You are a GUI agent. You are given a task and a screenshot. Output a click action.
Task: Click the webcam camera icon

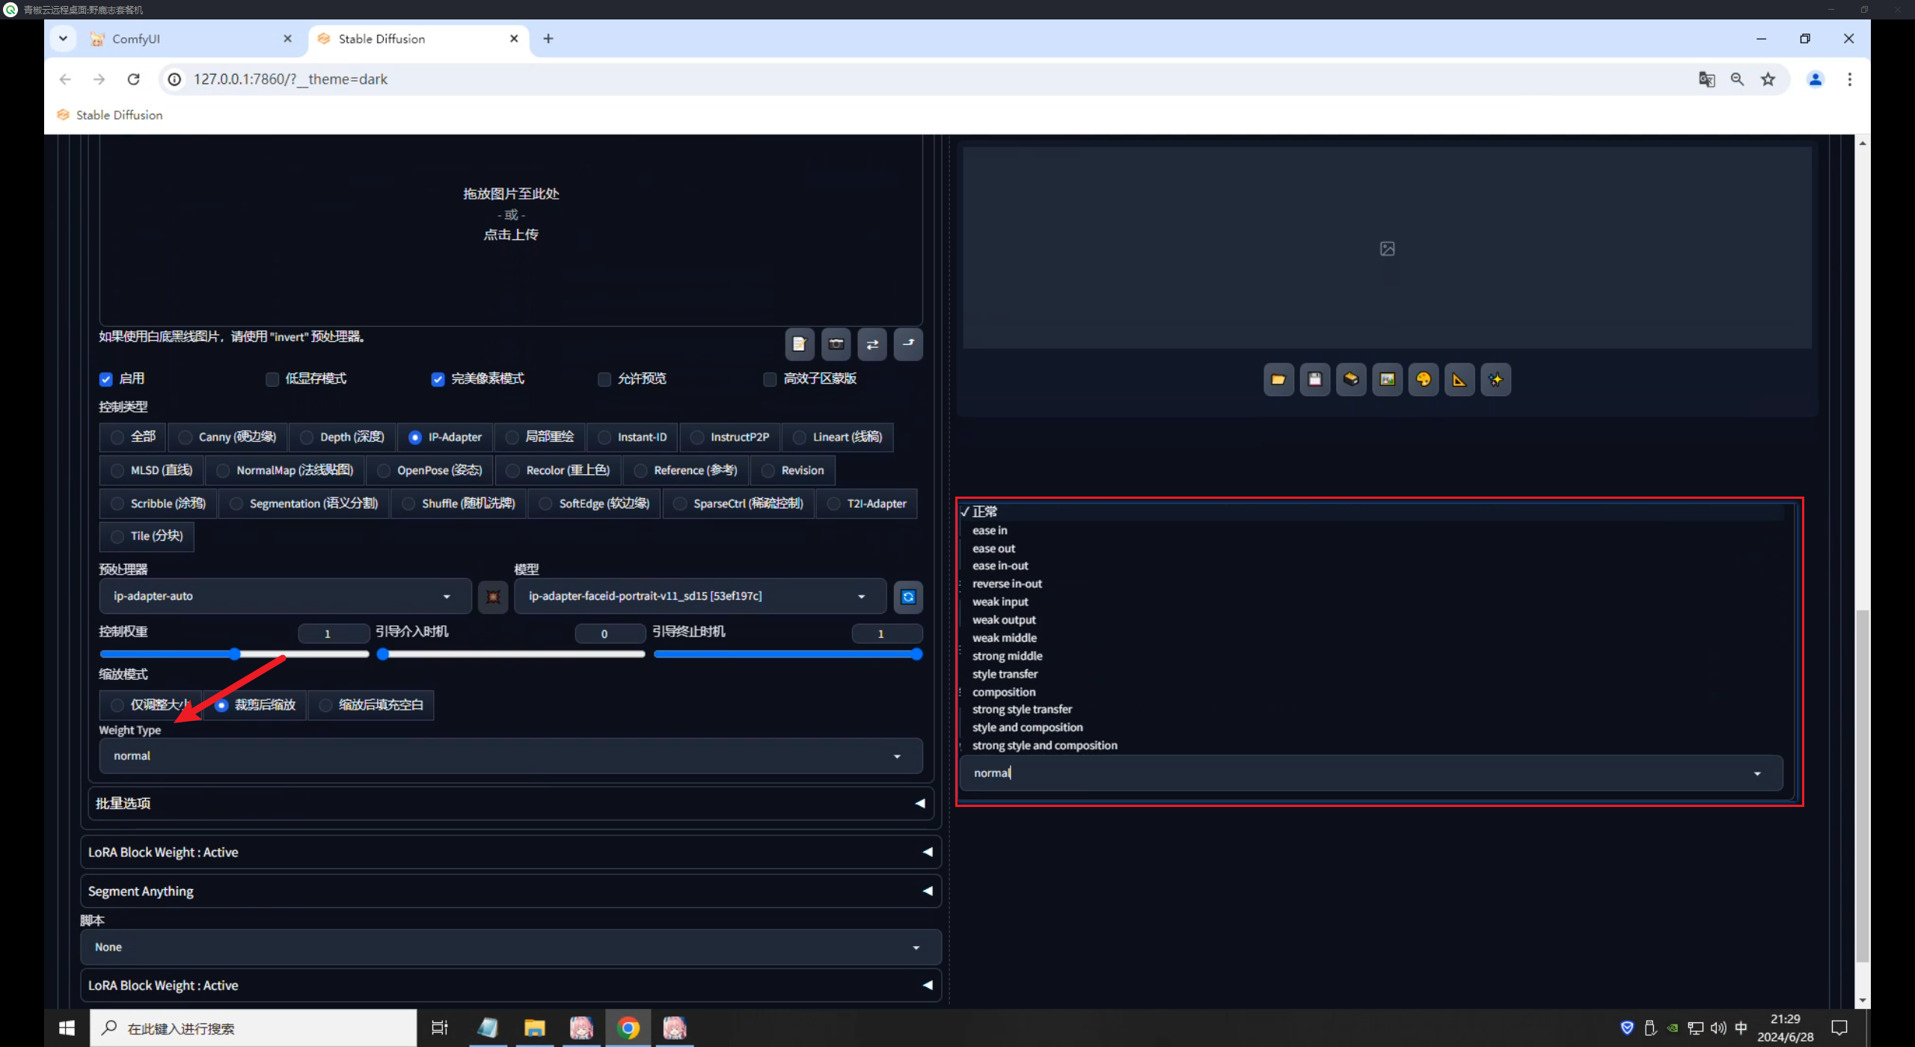[x=836, y=344]
